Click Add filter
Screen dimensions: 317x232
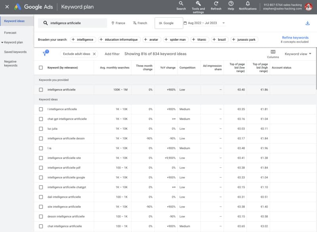(112, 54)
